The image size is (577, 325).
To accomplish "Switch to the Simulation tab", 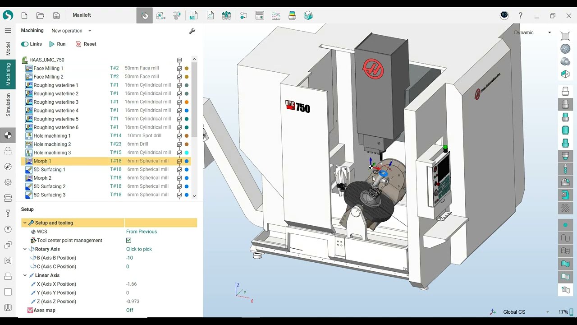I will coord(8,105).
